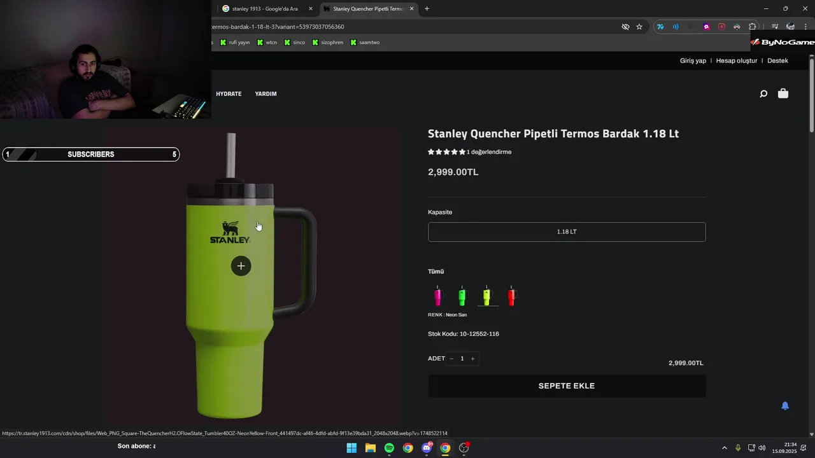Click the crossed-eye tracking protection icon in address bar
Screen dimensions: 815x458
625,27
